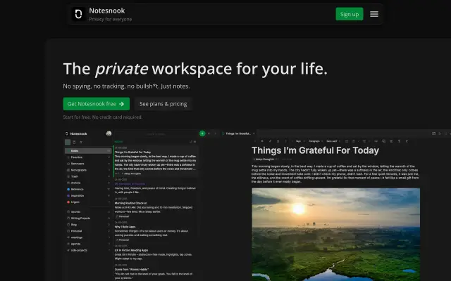Go back with the left arrow beside editor tab
Image resolution: width=451 pixels, height=281 pixels.
click(x=209, y=133)
